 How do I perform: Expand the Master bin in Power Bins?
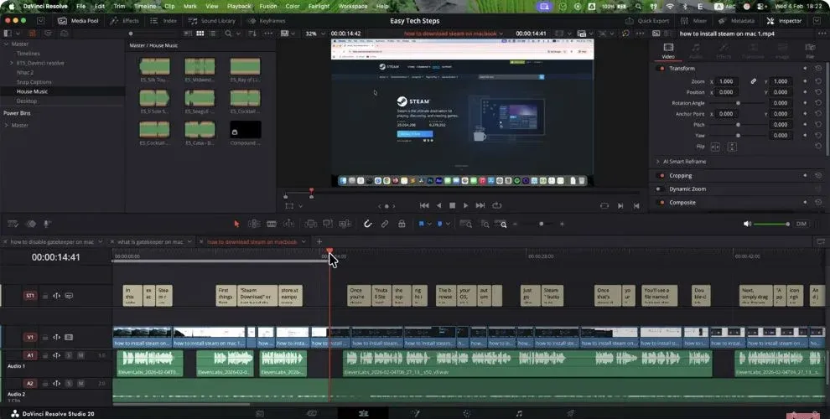click(x=7, y=126)
